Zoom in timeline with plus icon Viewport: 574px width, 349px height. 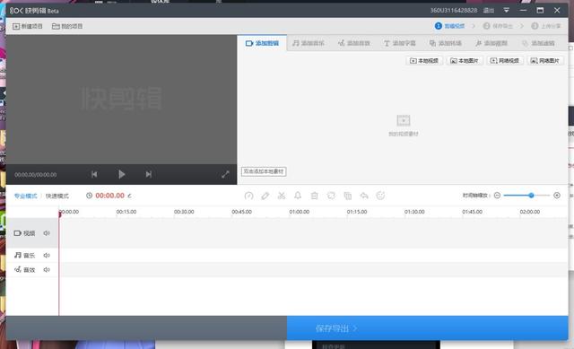coord(557,196)
